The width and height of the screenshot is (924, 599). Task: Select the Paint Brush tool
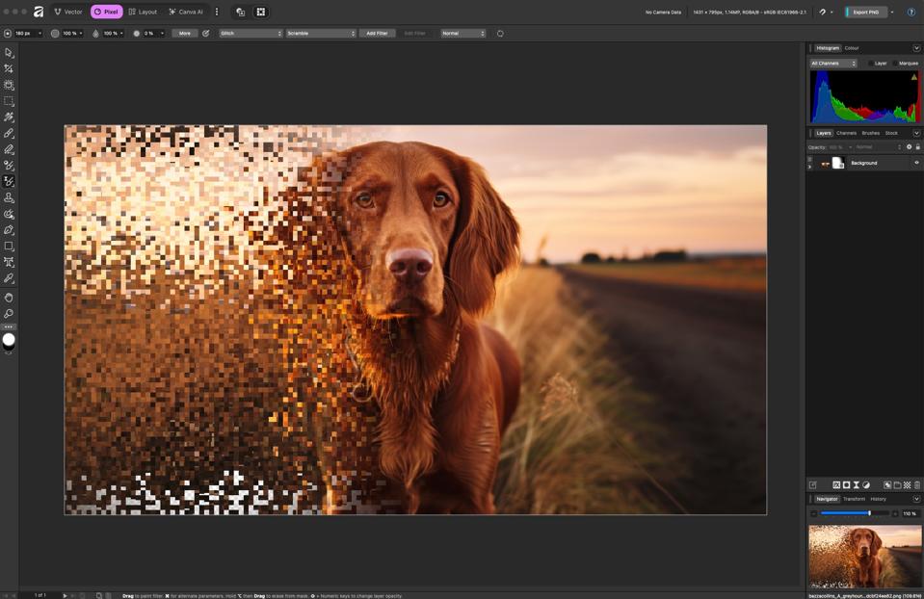pos(9,134)
